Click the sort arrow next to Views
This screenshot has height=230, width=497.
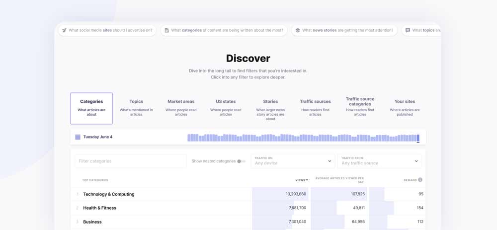click(x=307, y=180)
